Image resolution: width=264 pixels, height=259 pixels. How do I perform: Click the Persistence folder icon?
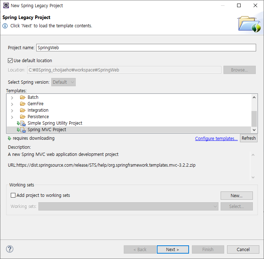(23, 117)
